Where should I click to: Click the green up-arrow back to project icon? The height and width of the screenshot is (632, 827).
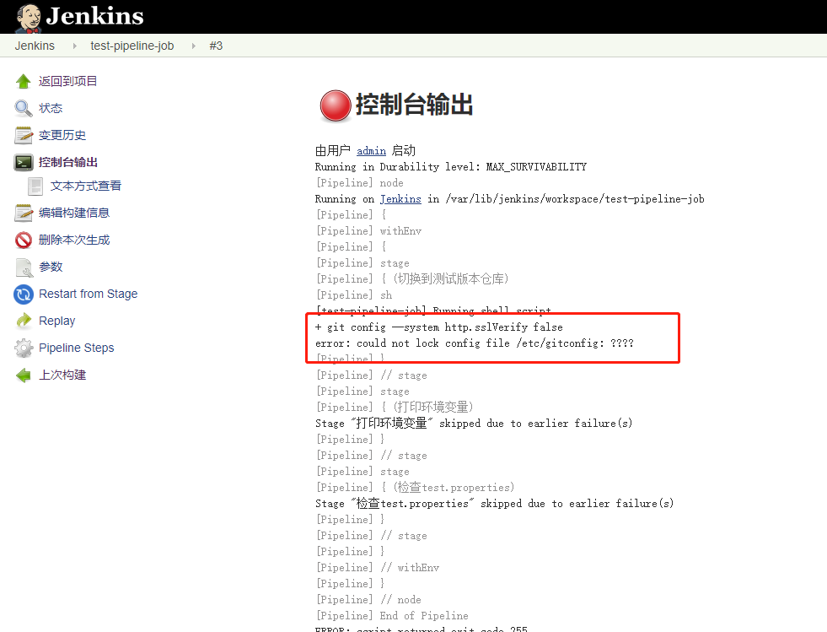click(24, 82)
